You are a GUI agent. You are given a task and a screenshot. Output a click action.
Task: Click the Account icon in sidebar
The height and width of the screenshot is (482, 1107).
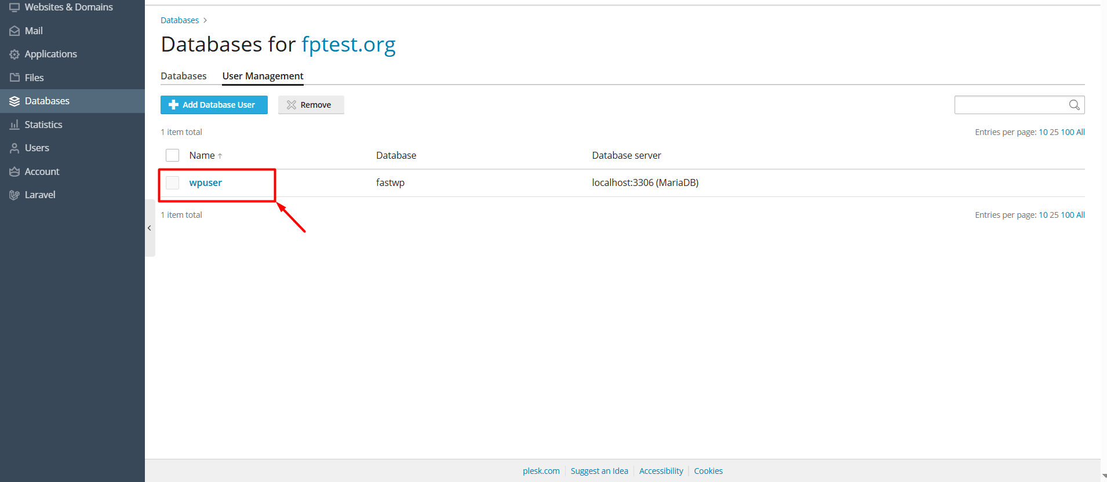click(x=14, y=171)
